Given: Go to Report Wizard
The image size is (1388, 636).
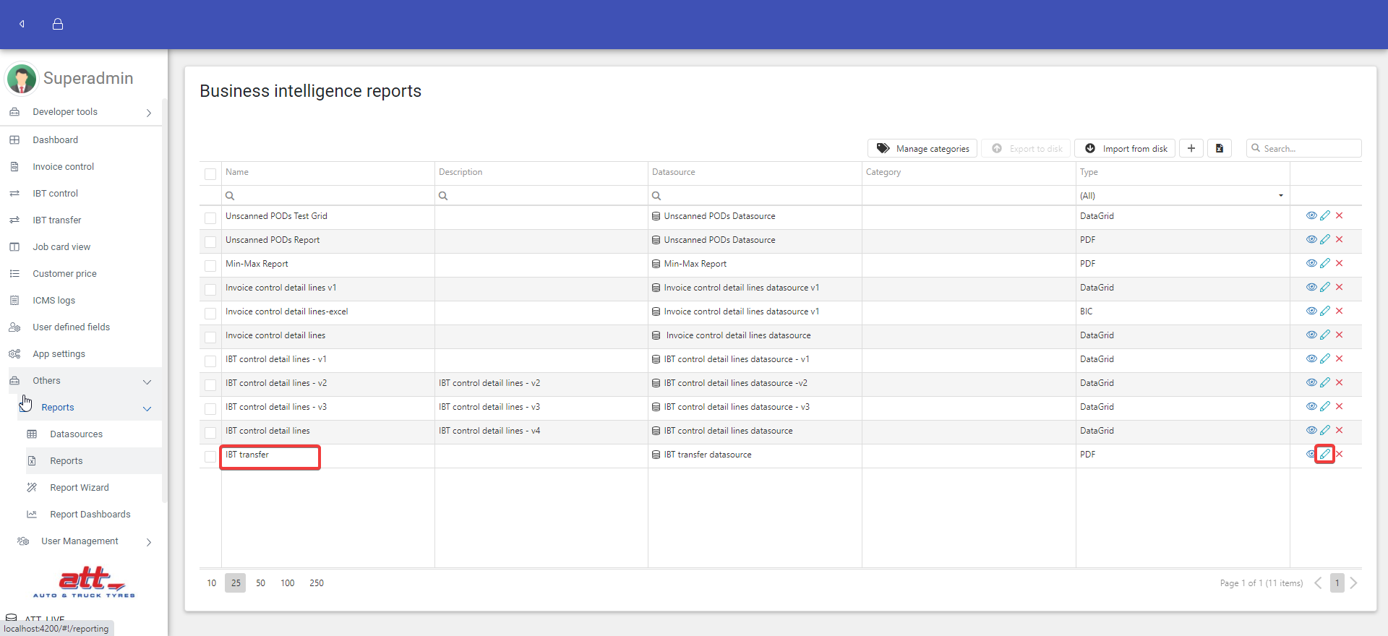Looking at the screenshot, I should (x=80, y=488).
